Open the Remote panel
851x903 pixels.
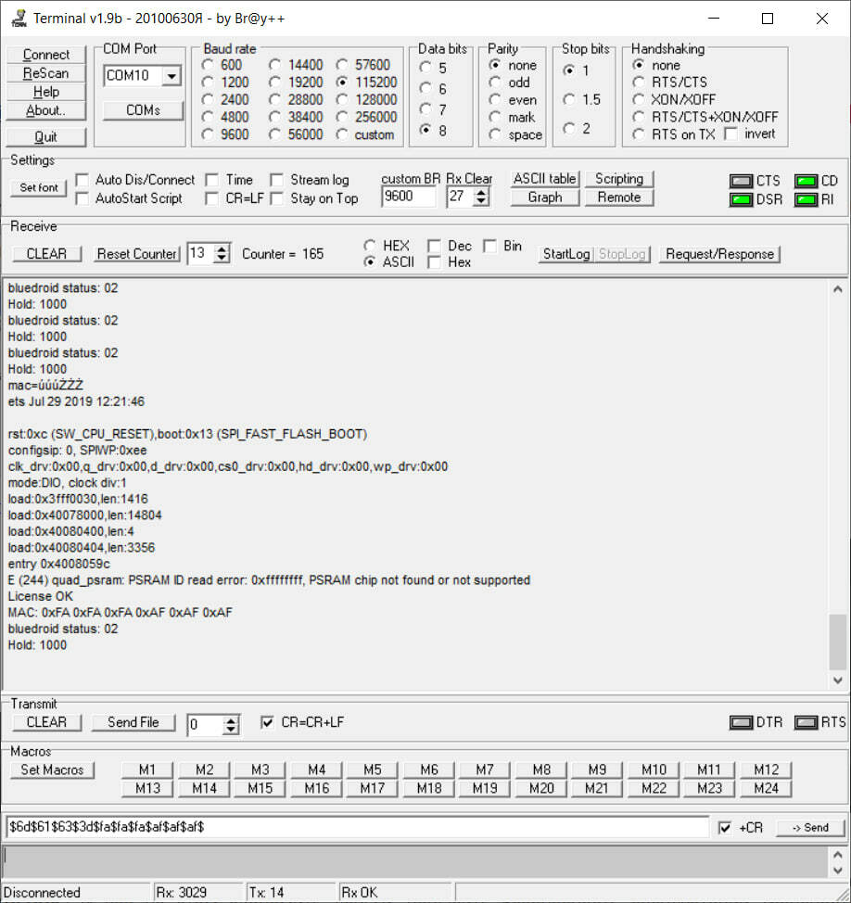click(619, 197)
